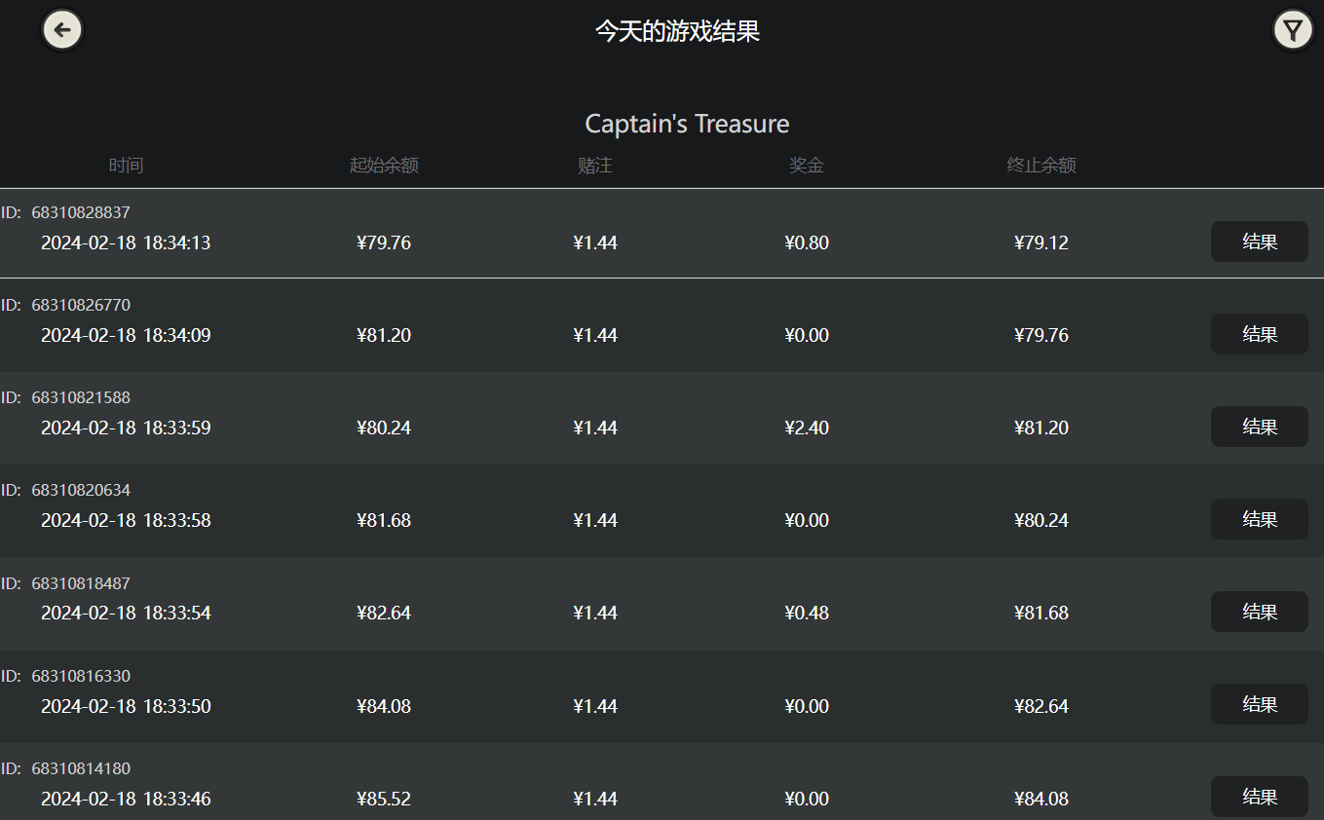Viewport: 1324px width, 820px height.
Task: Open the filter funnel icon
Action: (x=1293, y=30)
